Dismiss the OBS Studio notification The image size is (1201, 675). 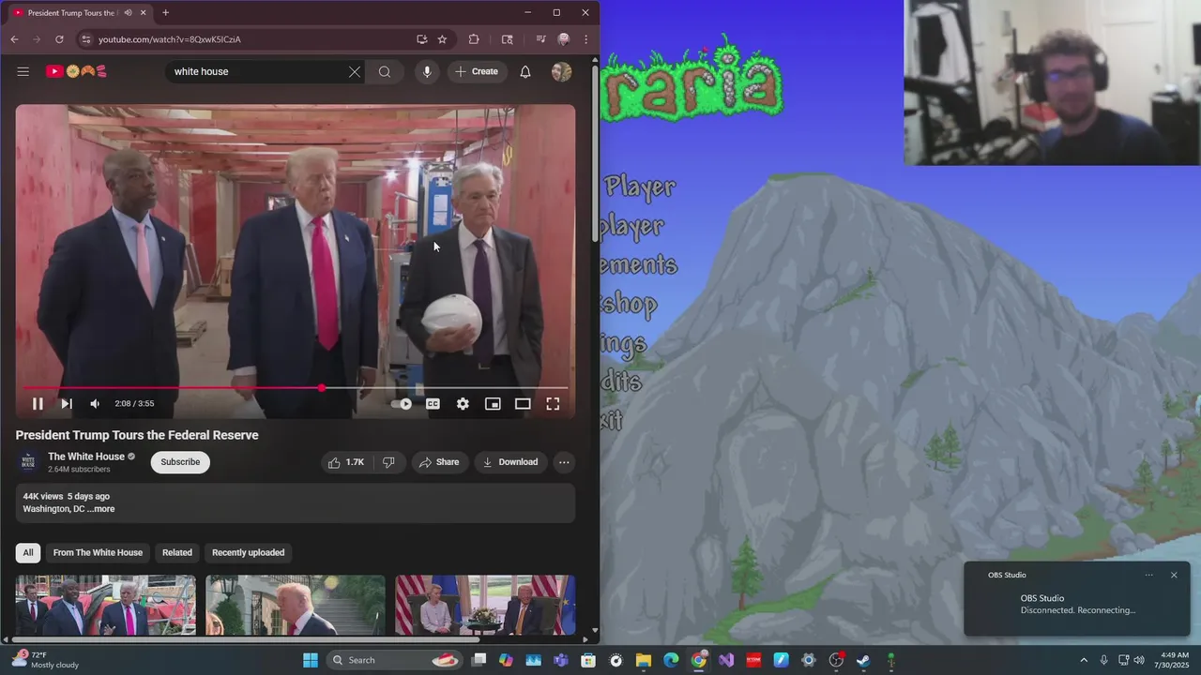pyautogui.click(x=1174, y=575)
